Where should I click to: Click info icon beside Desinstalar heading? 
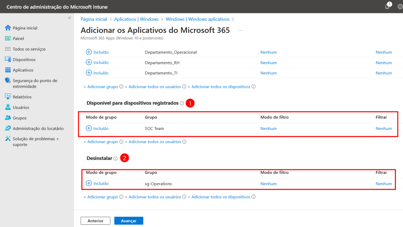click(116, 159)
